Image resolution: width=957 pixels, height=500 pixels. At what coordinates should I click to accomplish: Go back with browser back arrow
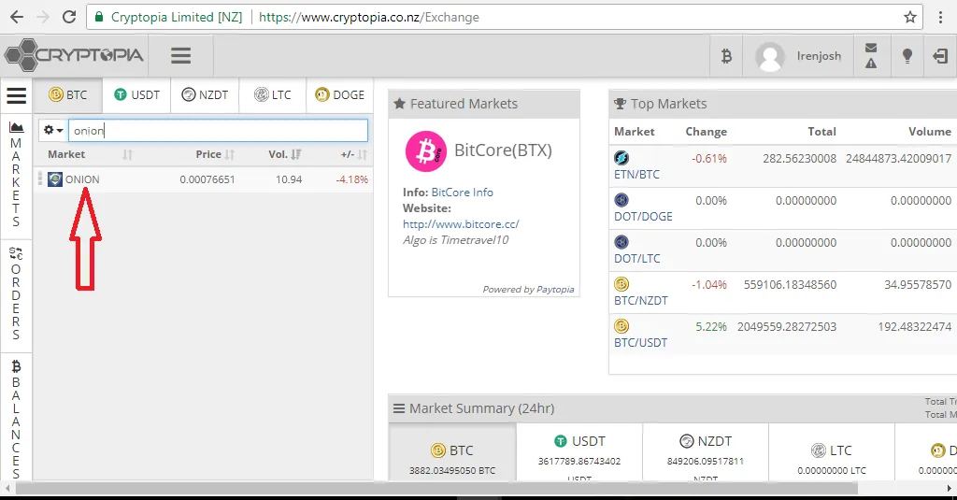tap(17, 17)
